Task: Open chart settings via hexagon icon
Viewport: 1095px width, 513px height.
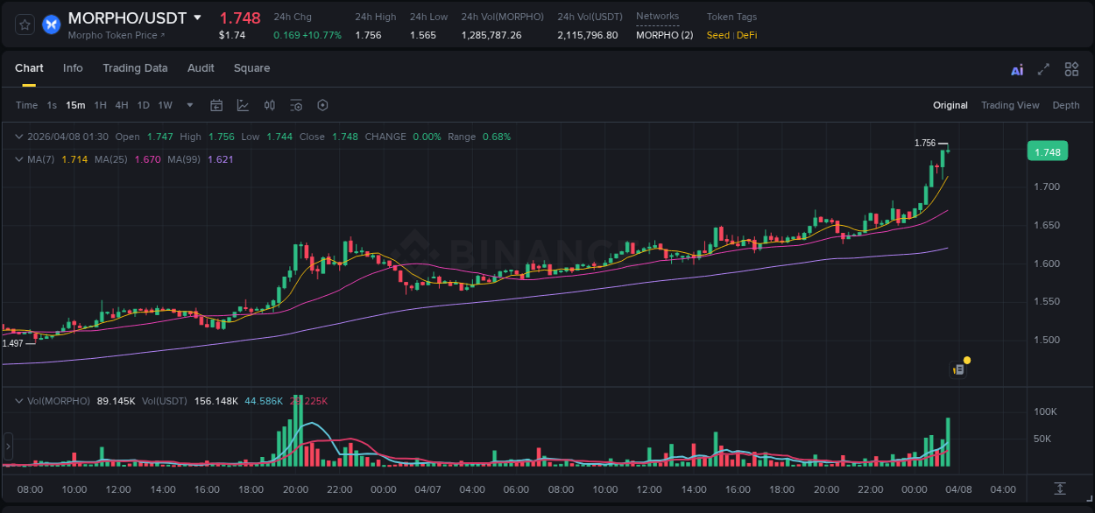Action: (x=322, y=105)
